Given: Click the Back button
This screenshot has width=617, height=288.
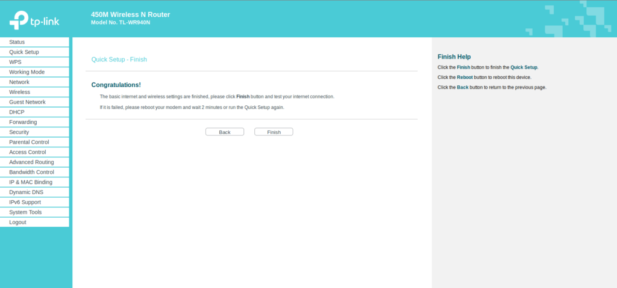Looking at the screenshot, I should pyautogui.click(x=225, y=132).
